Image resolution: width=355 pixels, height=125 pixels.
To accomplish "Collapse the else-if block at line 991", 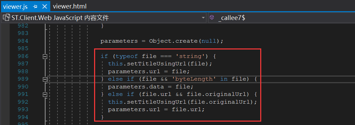I will (x=45, y=95).
